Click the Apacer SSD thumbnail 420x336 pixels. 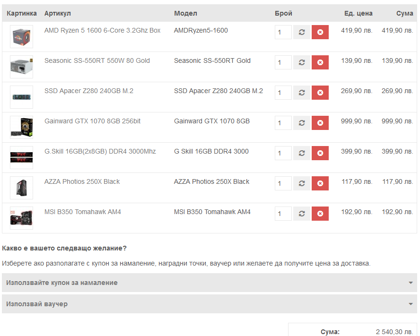click(21, 97)
